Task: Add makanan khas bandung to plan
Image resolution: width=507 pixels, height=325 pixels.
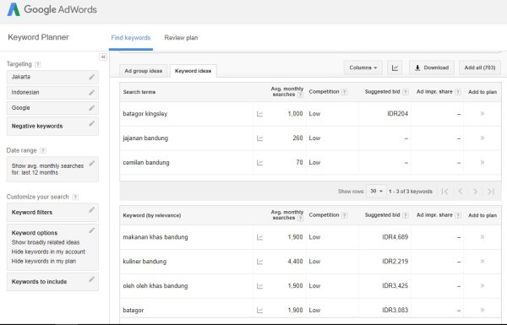Action: coord(482,237)
